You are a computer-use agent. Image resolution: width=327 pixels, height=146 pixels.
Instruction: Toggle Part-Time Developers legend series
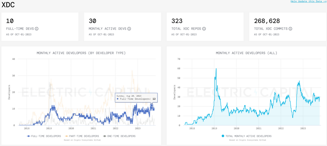[82, 136]
